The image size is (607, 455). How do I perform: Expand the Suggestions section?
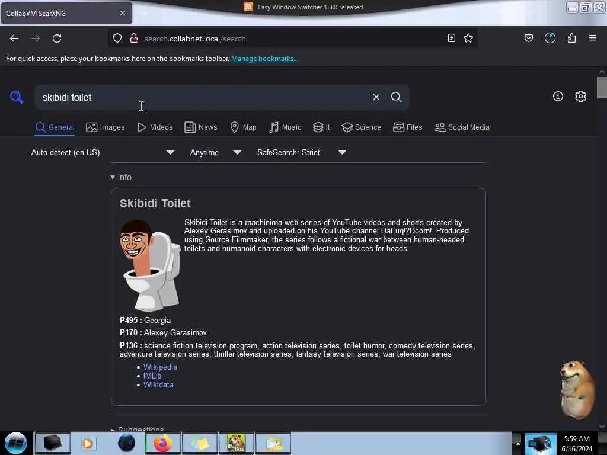pos(137,429)
